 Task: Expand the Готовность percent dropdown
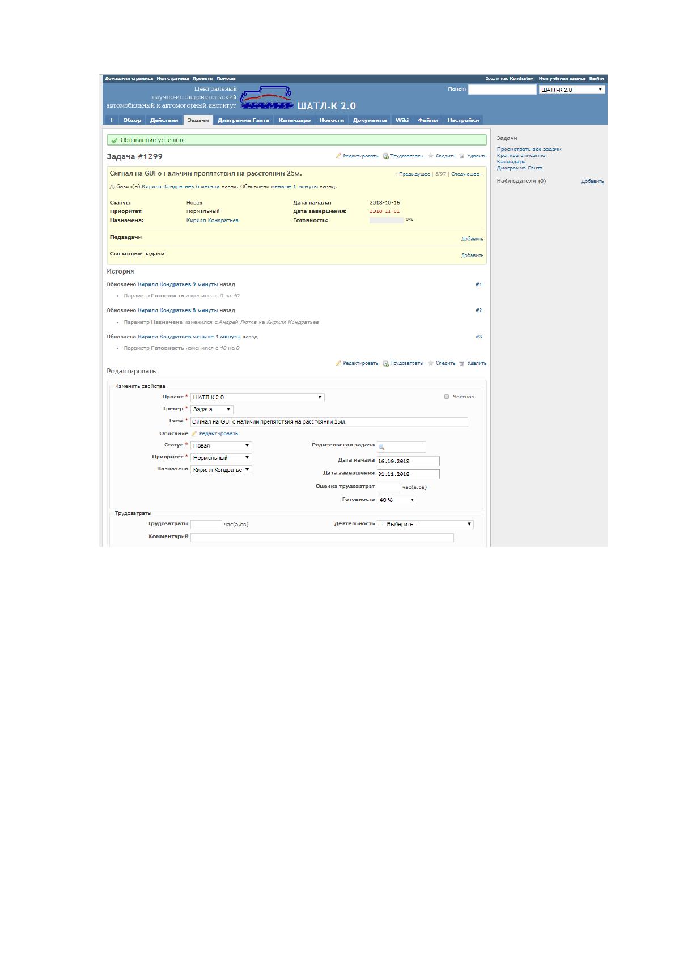(x=397, y=500)
